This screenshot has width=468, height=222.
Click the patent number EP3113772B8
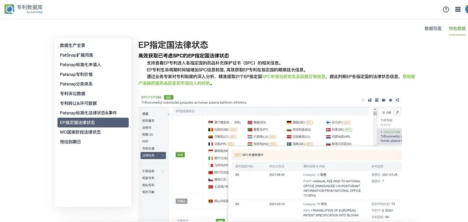(x=151, y=98)
